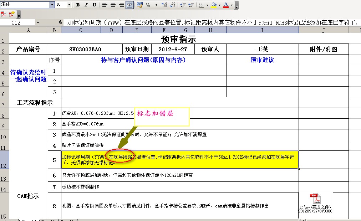Convert to Adobe PDF icon
Viewport: 361px width, 221px height.
click(4, 15)
